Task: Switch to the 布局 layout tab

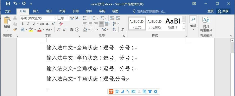Action: coord(62,11)
